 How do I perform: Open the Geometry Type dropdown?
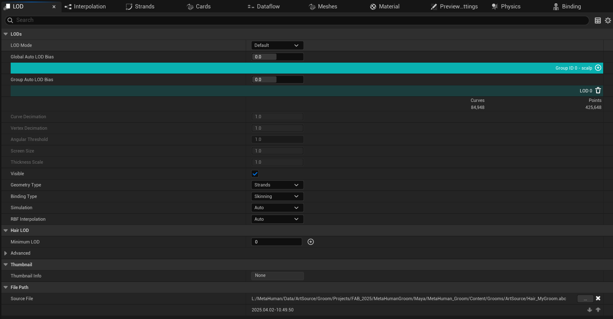click(277, 185)
